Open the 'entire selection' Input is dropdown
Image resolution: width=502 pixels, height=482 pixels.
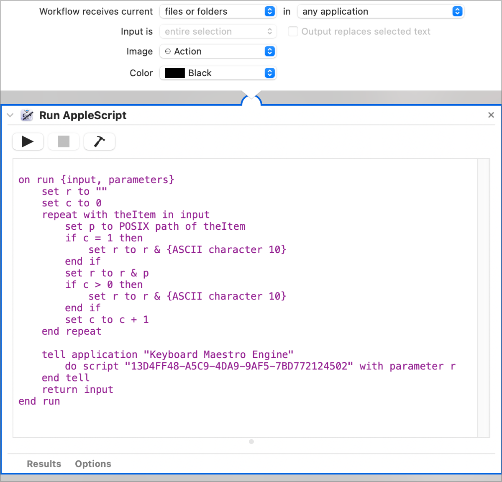(x=218, y=31)
